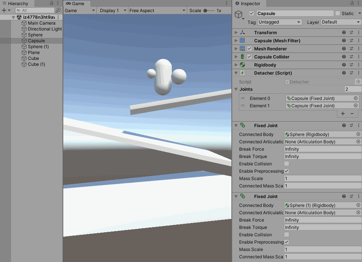Click the Capsule Collider component icon
This screenshot has width=362, height=262.
point(242,57)
